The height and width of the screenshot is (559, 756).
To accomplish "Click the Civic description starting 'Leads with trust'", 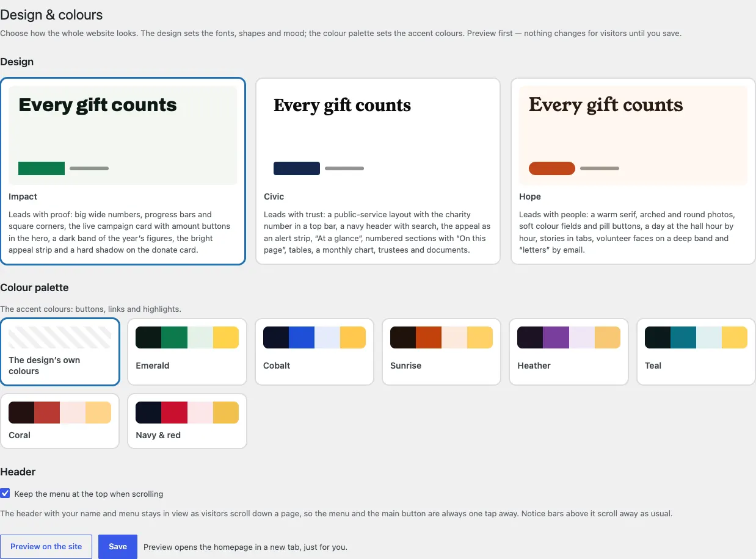I will [x=377, y=232].
